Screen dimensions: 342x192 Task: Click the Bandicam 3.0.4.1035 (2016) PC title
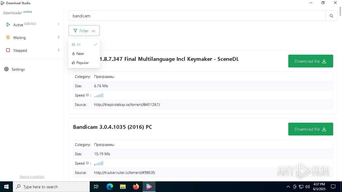click(x=112, y=127)
